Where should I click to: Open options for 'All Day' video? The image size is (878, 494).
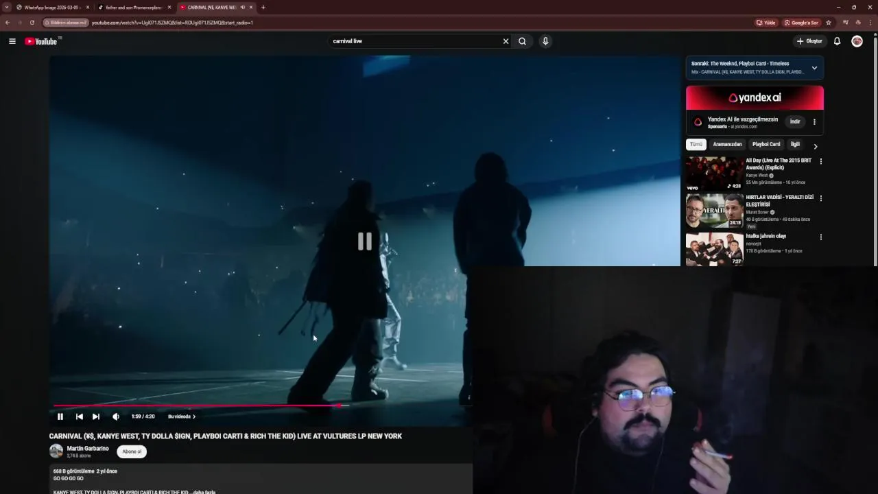click(x=820, y=161)
